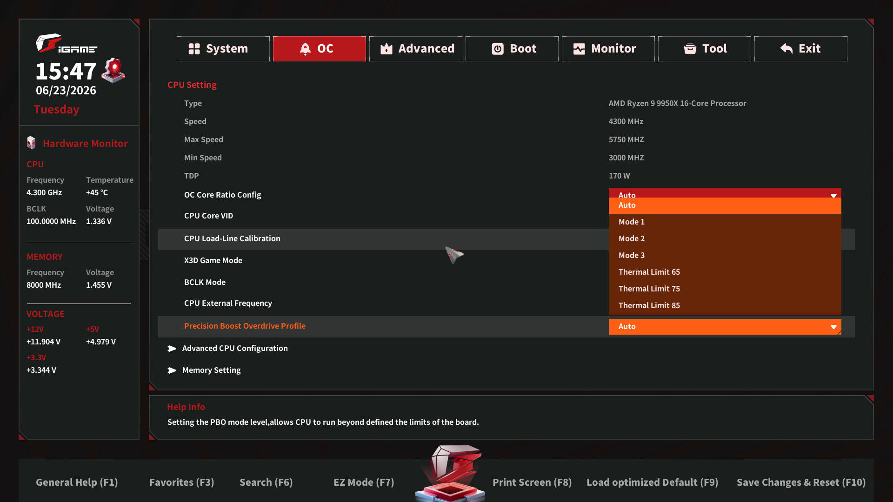This screenshot has width=893, height=502.
Task: Choose Thermal Limit 85 option
Action: (725, 306)
